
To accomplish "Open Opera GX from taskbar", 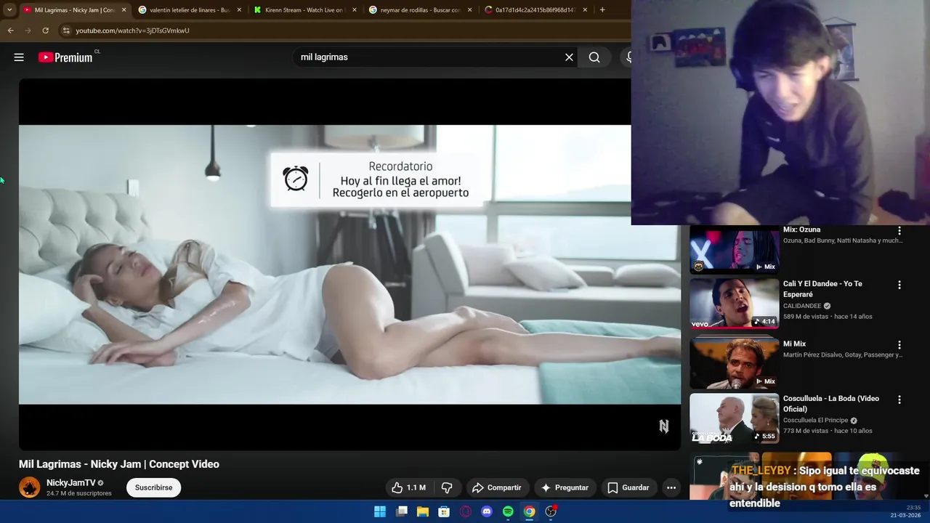I will (x=466, y=511).
